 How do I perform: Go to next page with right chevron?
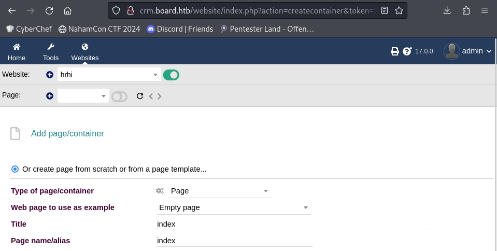[x=160, y=96]
